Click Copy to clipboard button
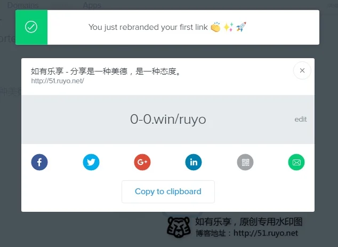Screen dimensions: 338x247 pos(168,192)
